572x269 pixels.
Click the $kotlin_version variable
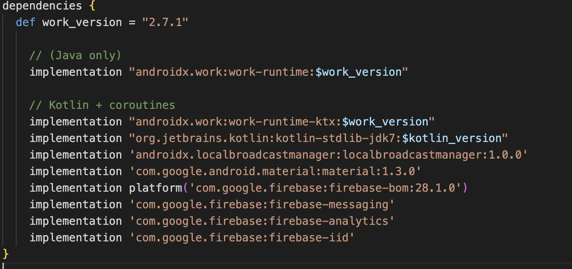pos(452,138)
